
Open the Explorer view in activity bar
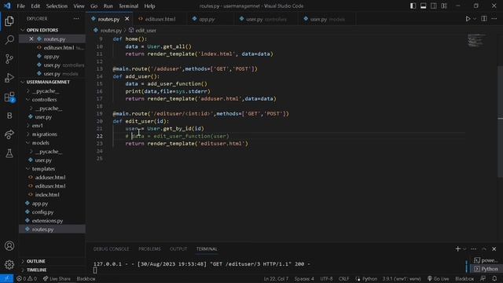(x=9, y=21)
